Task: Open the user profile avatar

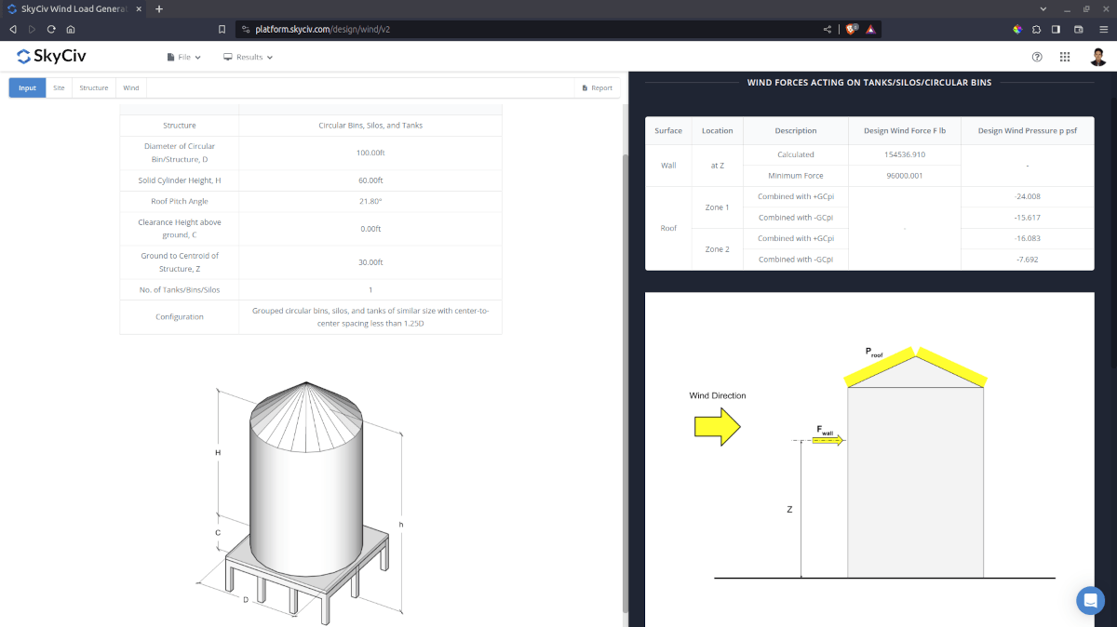Action: click(1098, 57)
